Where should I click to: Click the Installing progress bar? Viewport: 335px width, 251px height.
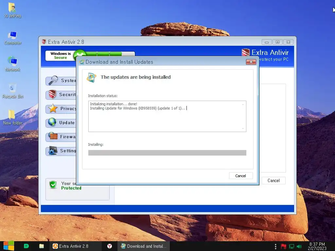(167, 153)
